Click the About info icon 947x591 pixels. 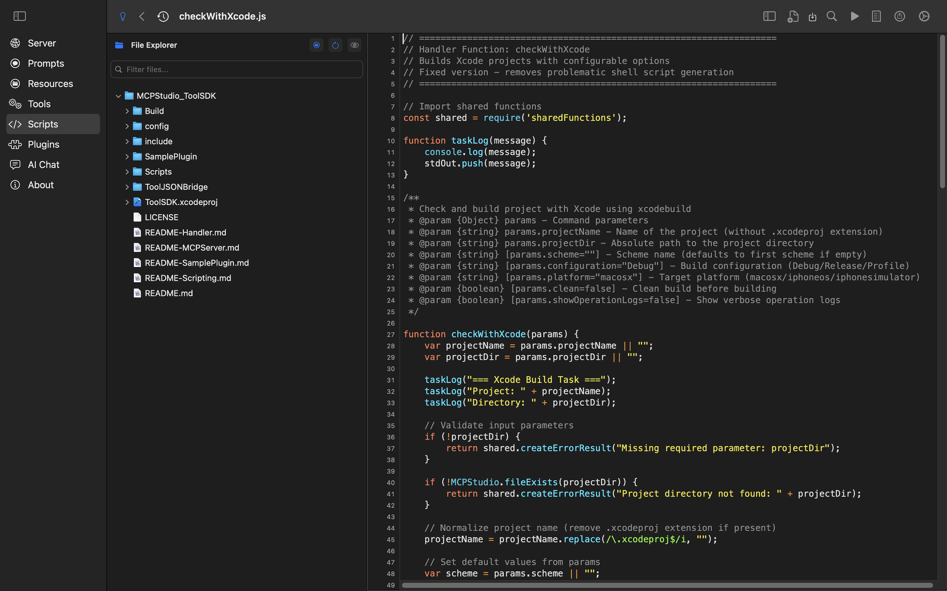click(15, 185)
